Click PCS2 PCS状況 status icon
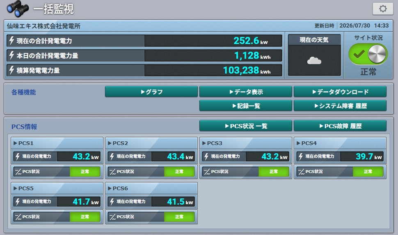Screen dimensions: 398x235 click(x=112, y=172)
